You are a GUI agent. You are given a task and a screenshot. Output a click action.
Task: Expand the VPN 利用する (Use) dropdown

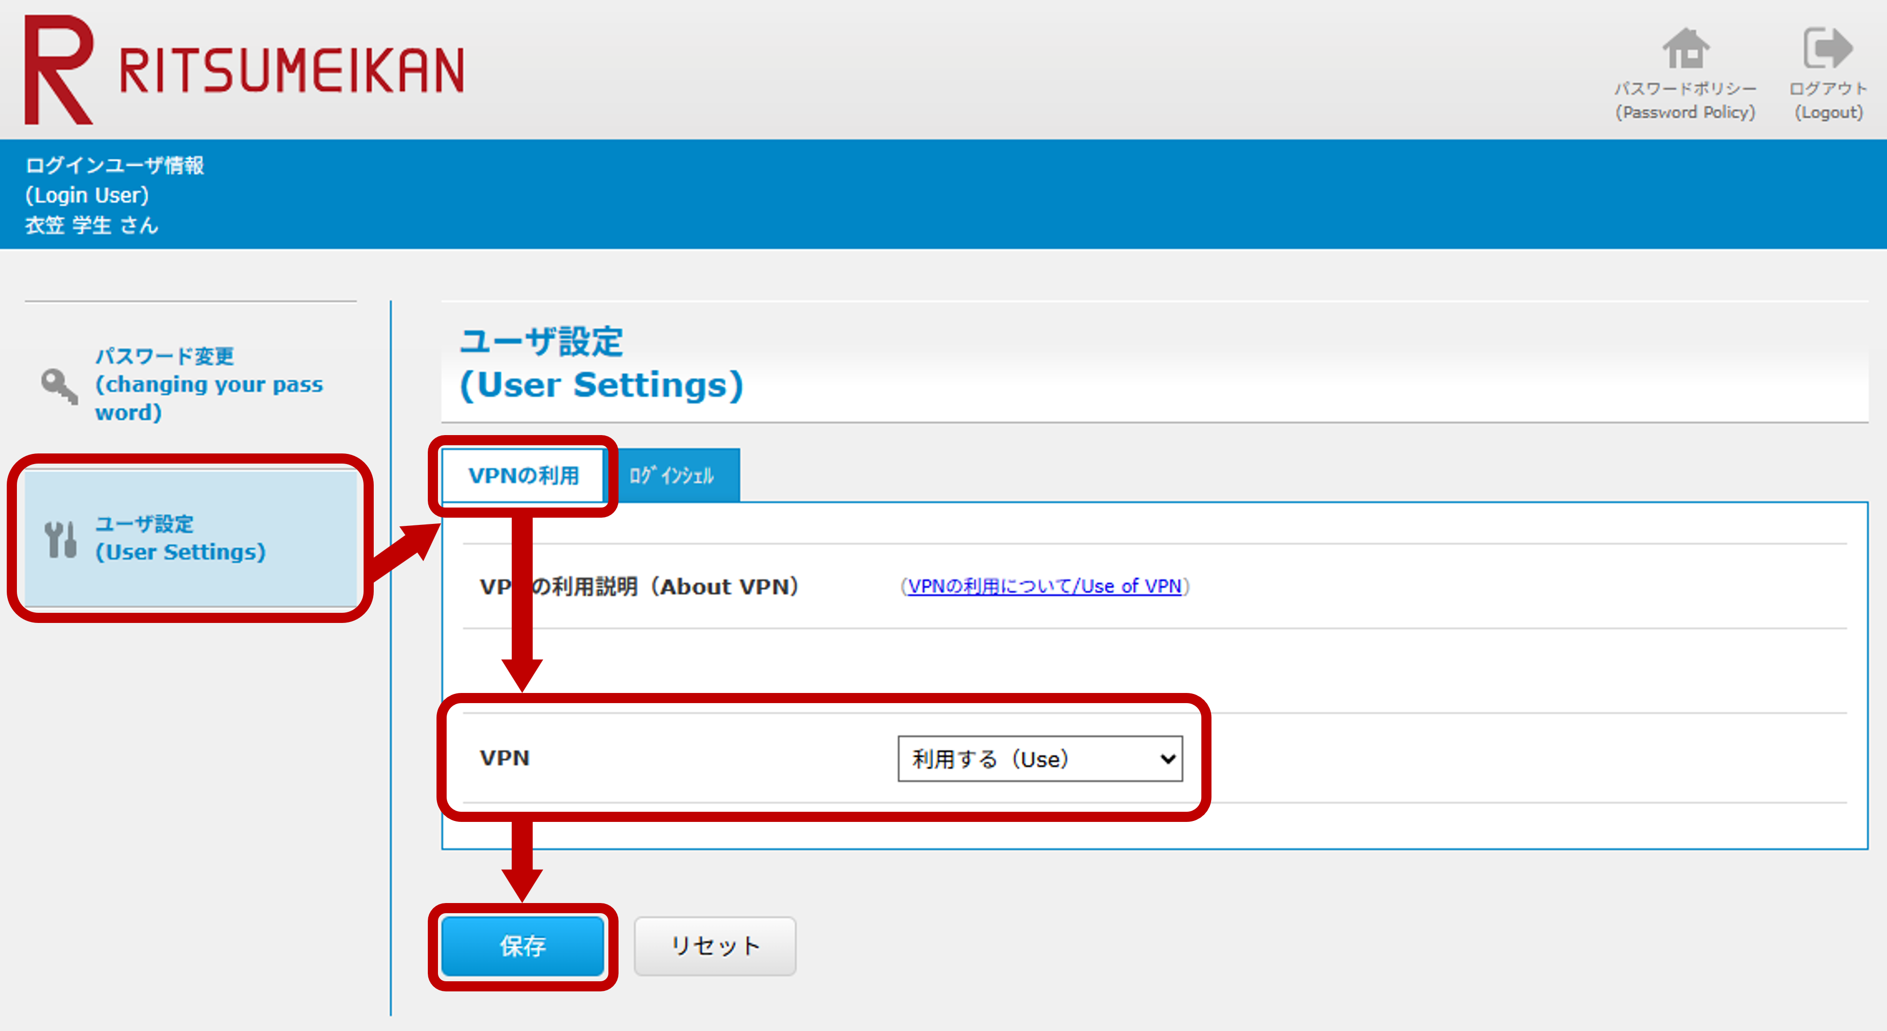1040,759
